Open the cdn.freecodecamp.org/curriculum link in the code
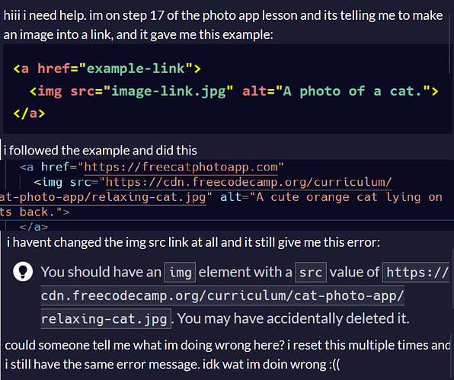This screenshot has width=454, height=380. pyautogui.click(x=248, y=182)
